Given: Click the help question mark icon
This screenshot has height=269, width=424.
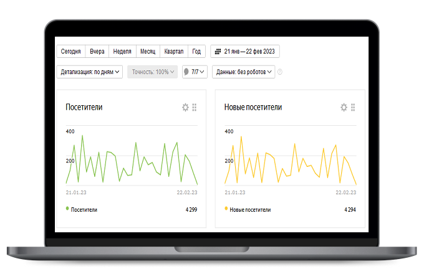Looking at the screenshot, I should [x=280, y=72].
